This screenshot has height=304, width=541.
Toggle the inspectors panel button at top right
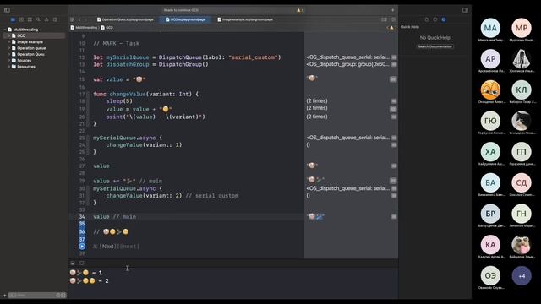pos(465,10)
